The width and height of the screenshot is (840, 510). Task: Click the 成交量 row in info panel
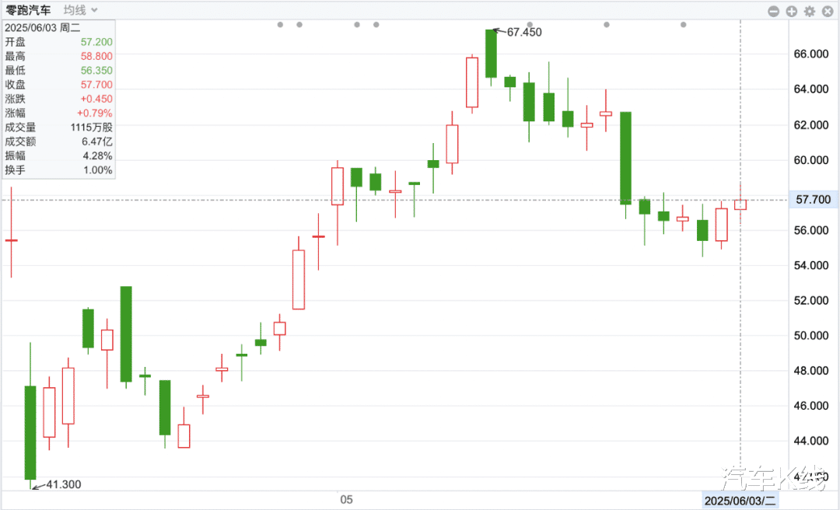(x=58, y=127)
